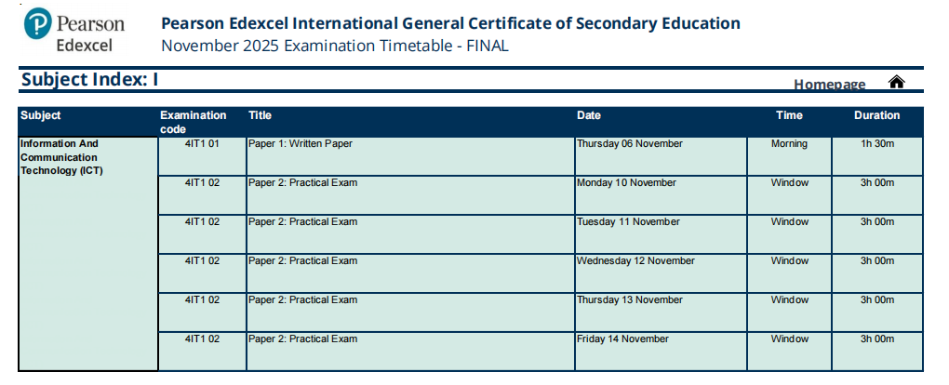Select the Friday 14 November date cell

tap(622, 339)
